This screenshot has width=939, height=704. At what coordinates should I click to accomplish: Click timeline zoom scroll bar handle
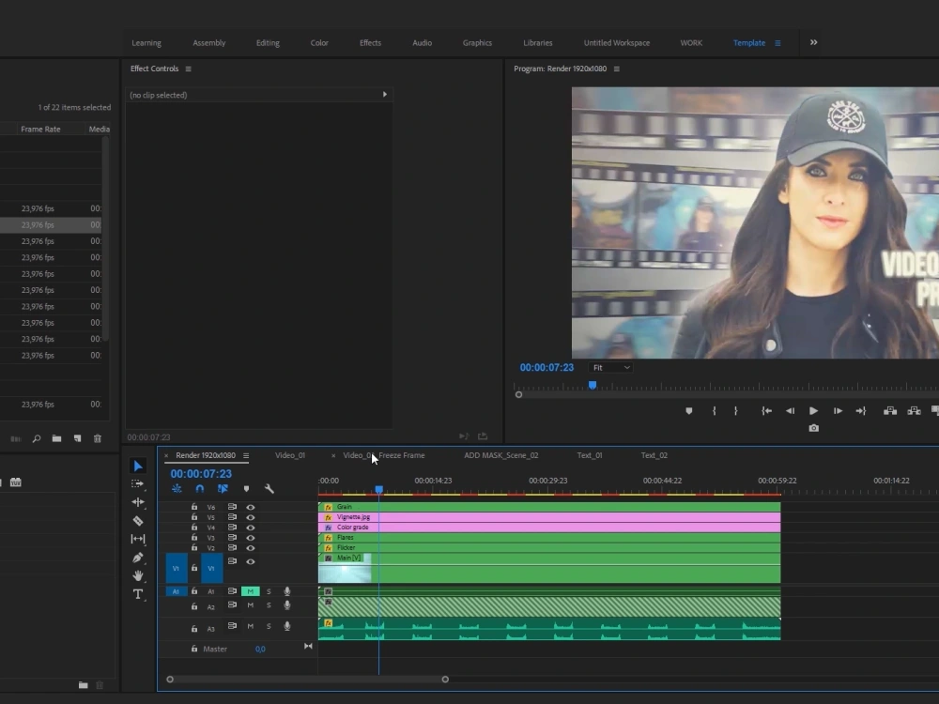pos(445,680)
